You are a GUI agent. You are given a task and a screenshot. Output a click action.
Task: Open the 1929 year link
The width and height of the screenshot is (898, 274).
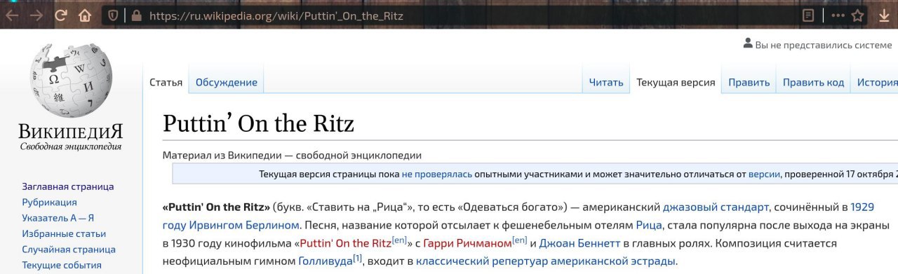coord(862,207)
